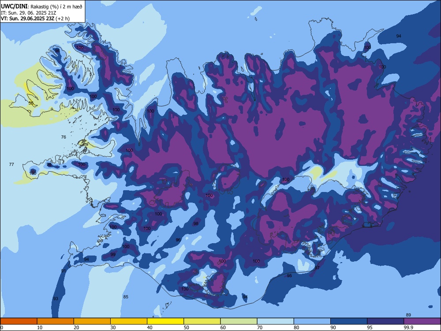Pick the pale green 60–70 legend swatch
The width and height of the screenshot is (441, 331).
click(239, 321)
